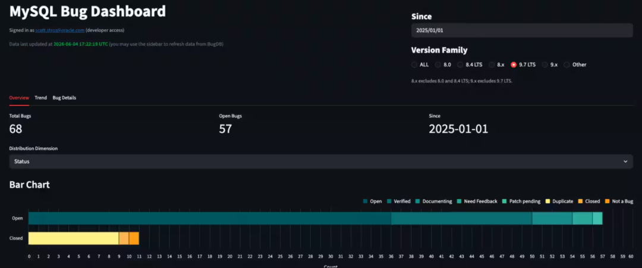Click the 8.x excludes 8.0 note text
Screen dimensions: 642x268
(x=462, y=81)
